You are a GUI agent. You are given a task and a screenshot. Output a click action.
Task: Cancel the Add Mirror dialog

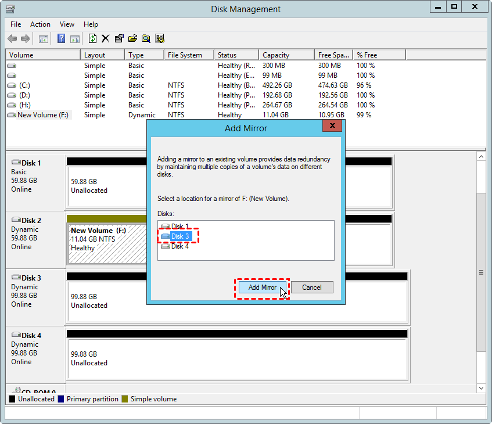pyautogui.click(x=312, y=288)
